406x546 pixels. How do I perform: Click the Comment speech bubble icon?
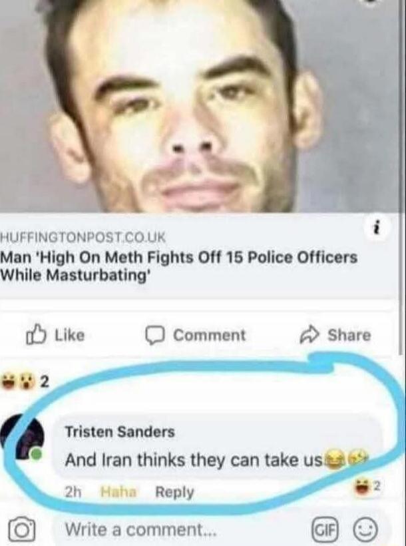(154, 335)
